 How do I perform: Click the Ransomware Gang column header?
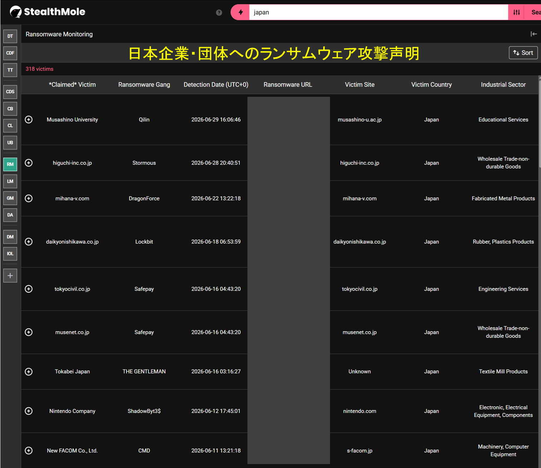point(144,85)
